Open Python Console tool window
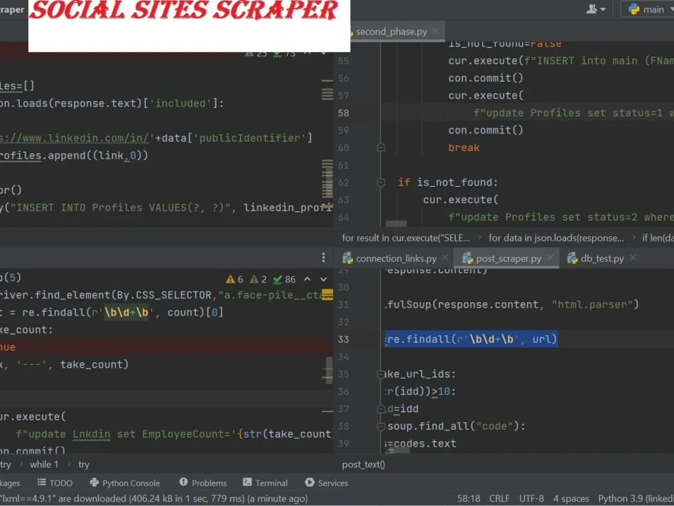674x506 pixels. 125,483
